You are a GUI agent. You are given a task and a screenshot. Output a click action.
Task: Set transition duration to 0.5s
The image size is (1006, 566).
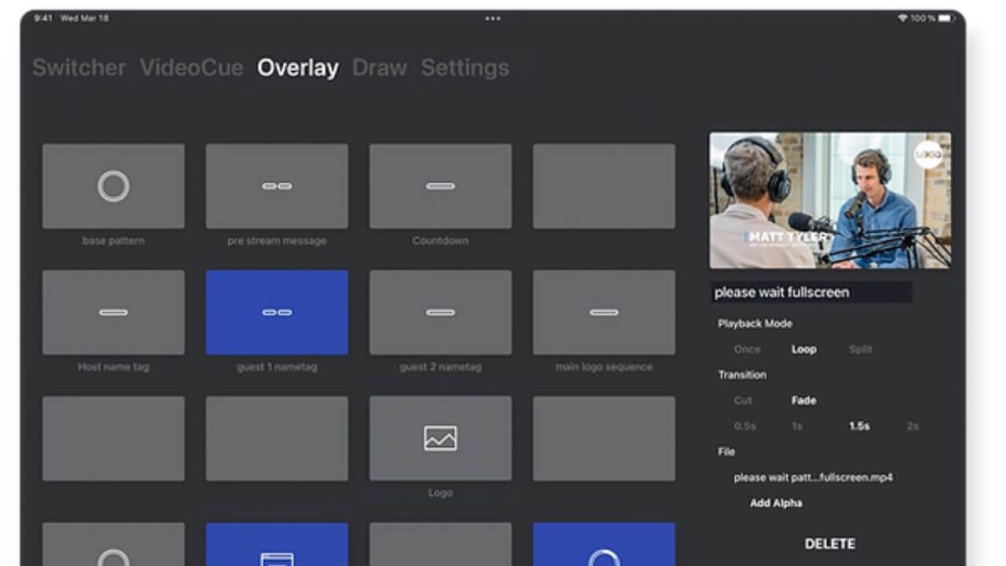click(745, 425)
